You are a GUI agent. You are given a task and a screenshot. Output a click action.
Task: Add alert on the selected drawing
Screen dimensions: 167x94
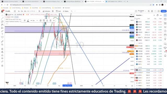tap(44, 20)
